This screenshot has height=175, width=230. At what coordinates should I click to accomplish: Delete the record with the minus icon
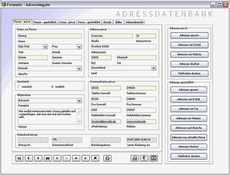coord(67,158)
